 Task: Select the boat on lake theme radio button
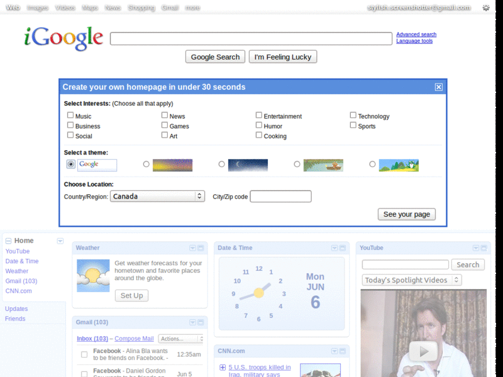pyautogui.click(x=297, y=164)
